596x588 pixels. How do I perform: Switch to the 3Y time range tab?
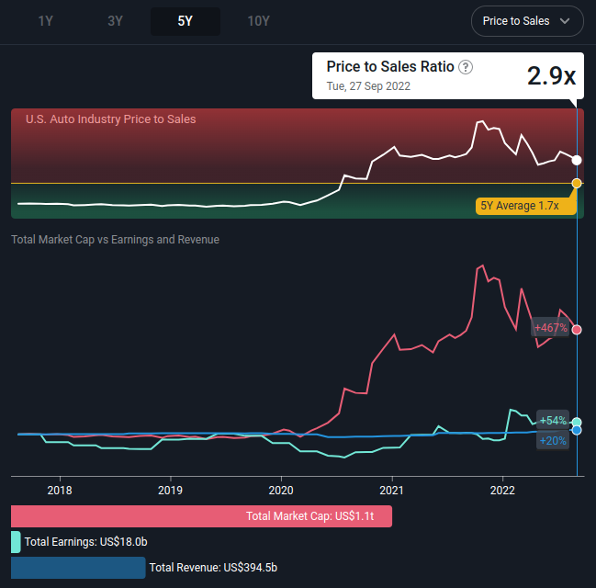pos(115,21)
